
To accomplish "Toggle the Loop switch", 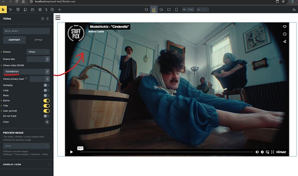I will point(46,90).
